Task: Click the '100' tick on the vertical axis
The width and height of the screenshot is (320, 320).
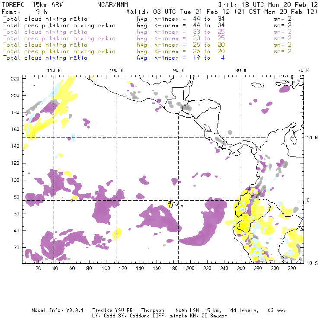Action: click(x=15, y=180)
